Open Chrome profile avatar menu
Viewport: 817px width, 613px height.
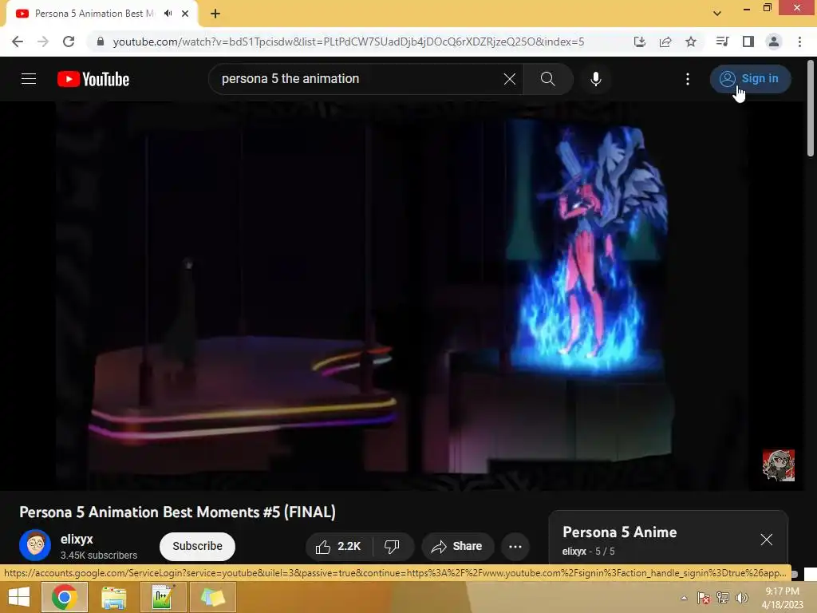coord(774,42)
